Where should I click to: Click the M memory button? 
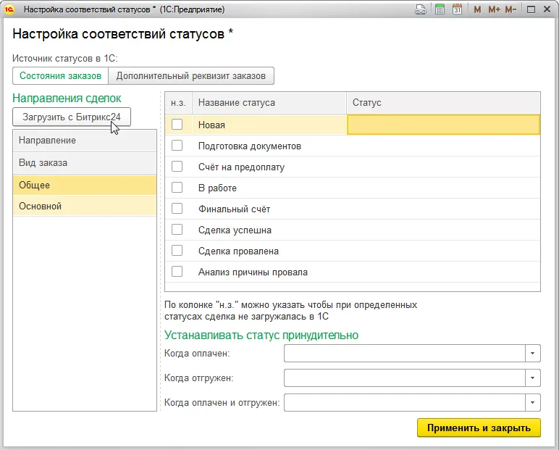pos(478,10)
